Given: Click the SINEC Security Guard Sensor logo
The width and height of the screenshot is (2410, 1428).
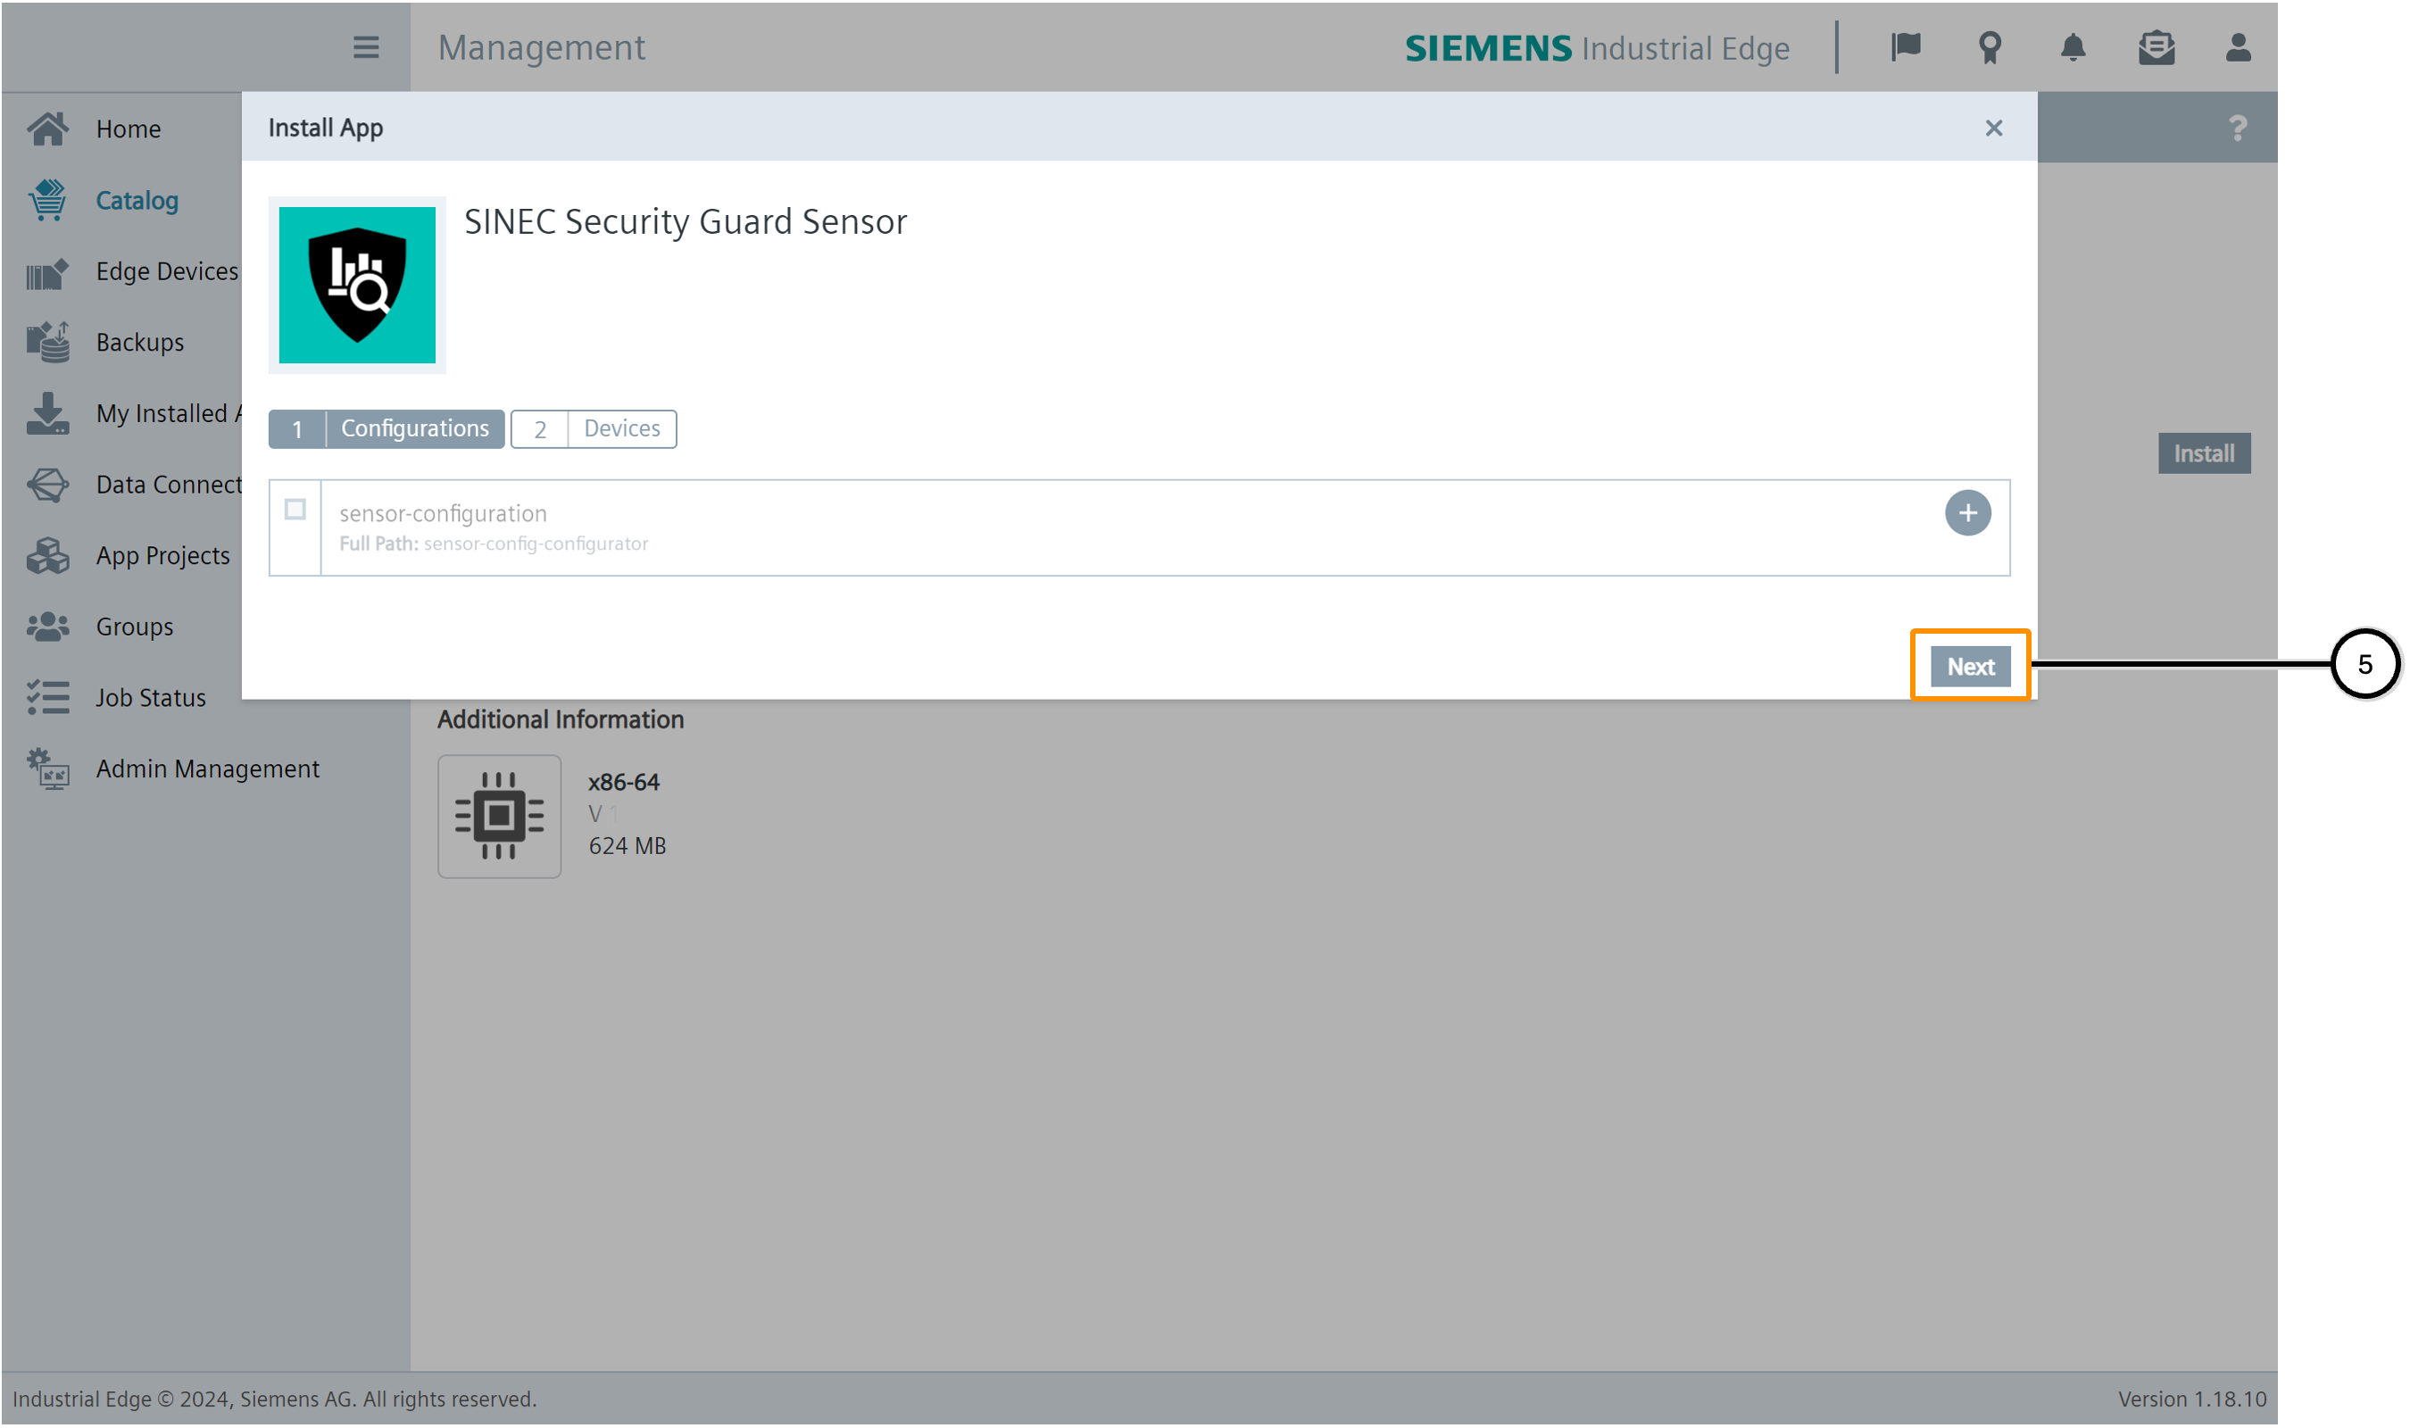Looking at the screenshot, I should click(357, 285).
